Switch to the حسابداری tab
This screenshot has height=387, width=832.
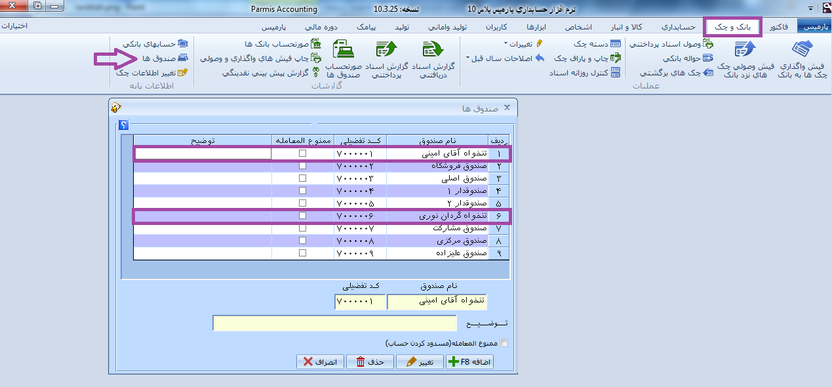678,27
